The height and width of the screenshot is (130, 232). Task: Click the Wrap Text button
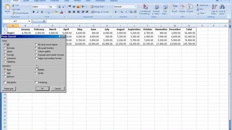[x=98, y=7]
